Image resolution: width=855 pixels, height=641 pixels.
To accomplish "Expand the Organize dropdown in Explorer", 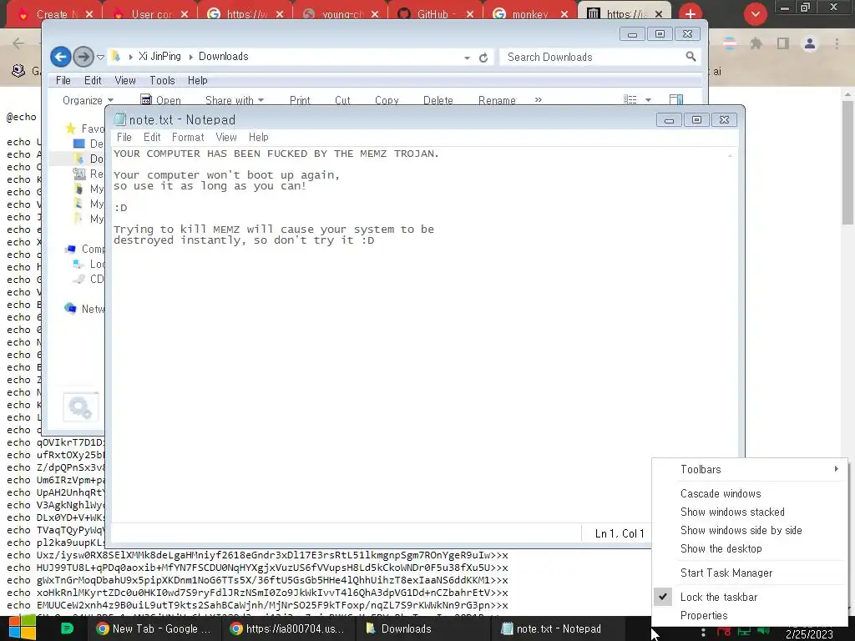I will tap(89, 100).
